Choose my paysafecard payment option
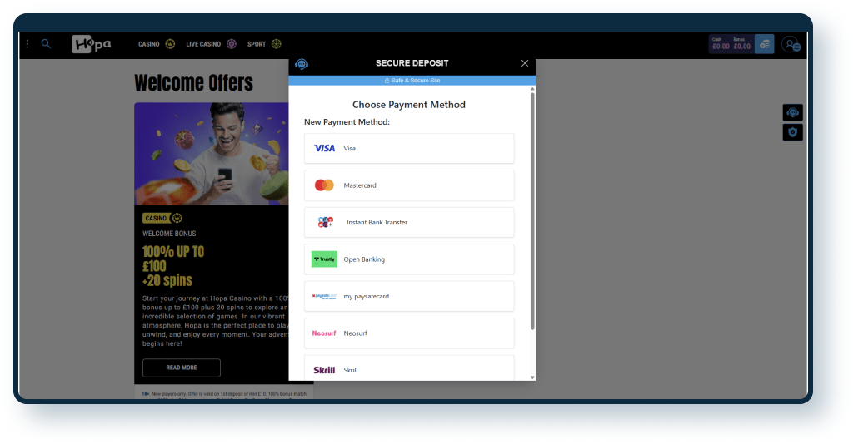This screenshot has height=444, width=853. click(x=409, y=296)
